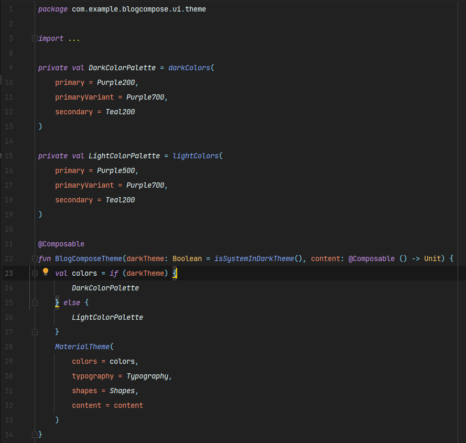Click line number 22 in the gutter
The image size is (466, 443).
(9, 258)
